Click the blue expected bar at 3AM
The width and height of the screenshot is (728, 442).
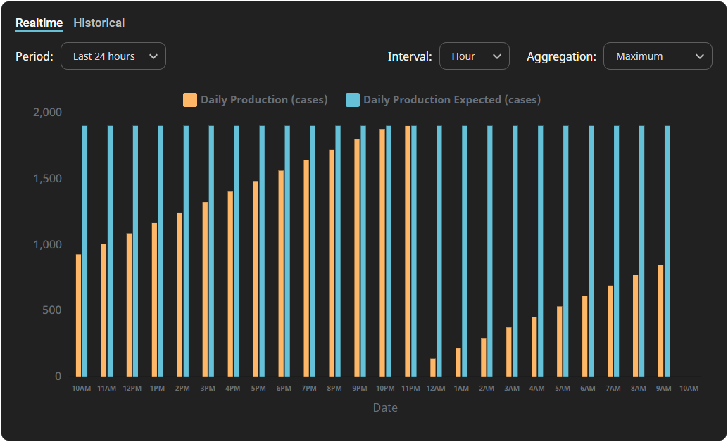coord(515,251)
